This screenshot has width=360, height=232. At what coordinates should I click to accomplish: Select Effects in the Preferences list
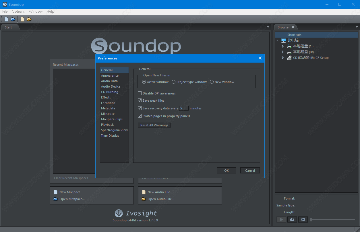114,97
